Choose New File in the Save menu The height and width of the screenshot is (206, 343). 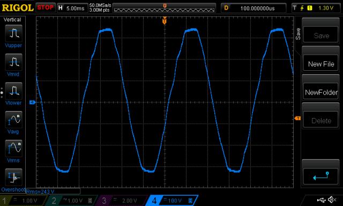coord(320,64)
